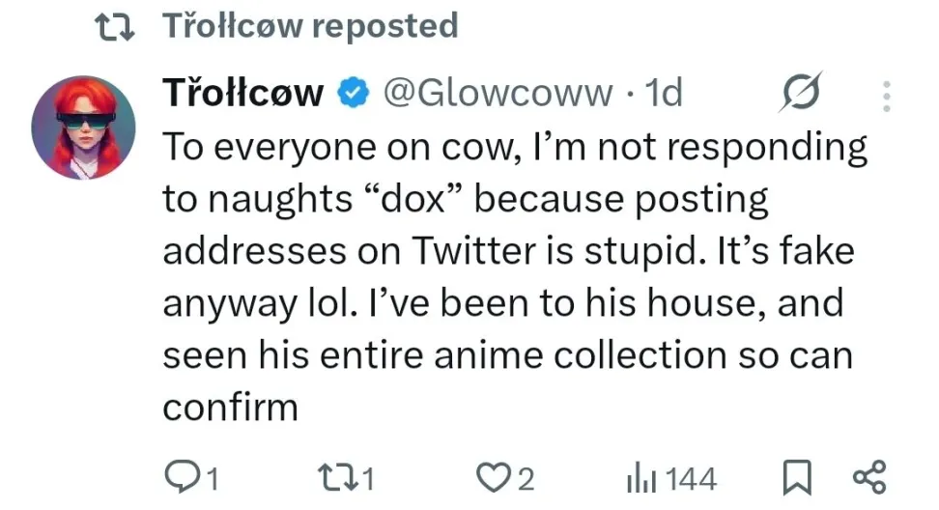Open the red-haired profile avatar
This screenshot has width=939, height=510.
[x=83, y=127]
